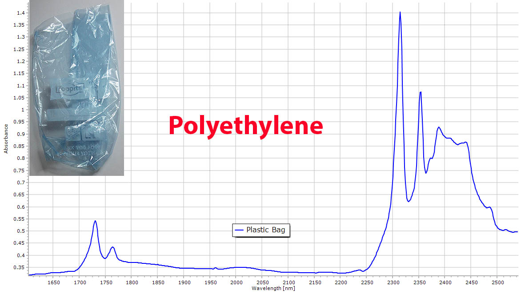The height and width of the screenshot is (294, 521).
Task: Click the 0.35 tick label on y-axis
Action: pos(19,267)
